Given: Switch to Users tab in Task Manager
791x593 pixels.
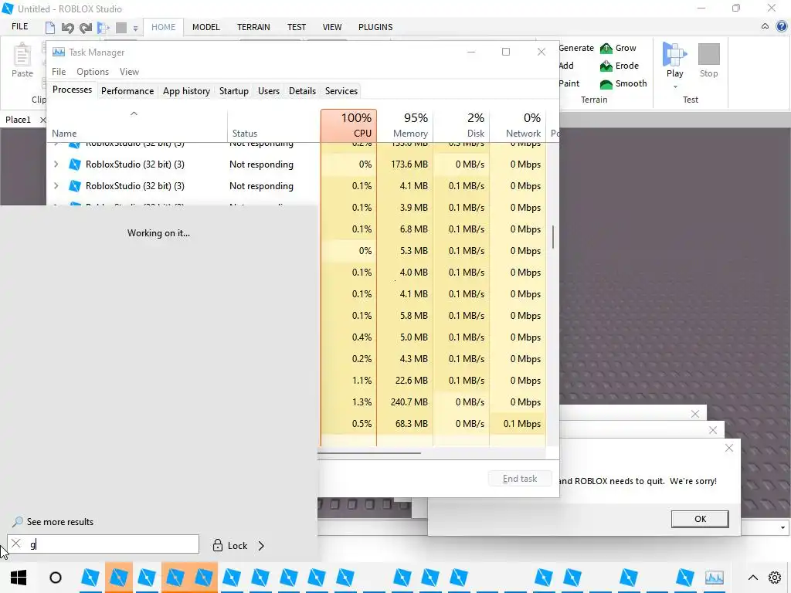Looking at the screenshot, I should click(x=268, y=91).
